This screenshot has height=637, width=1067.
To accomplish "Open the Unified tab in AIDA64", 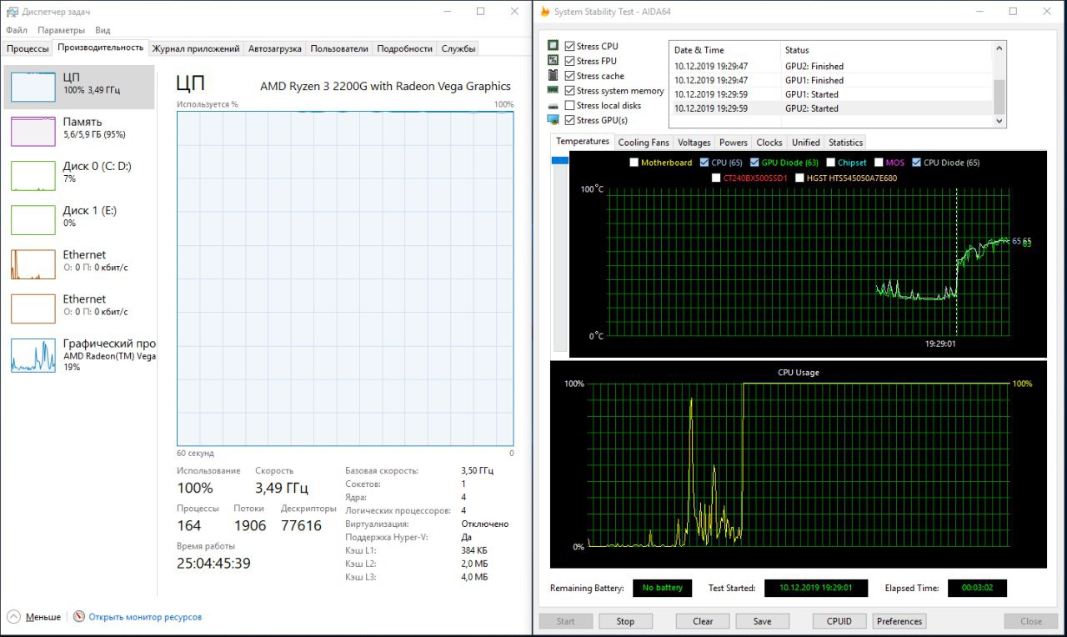I will tap(806, 143).
